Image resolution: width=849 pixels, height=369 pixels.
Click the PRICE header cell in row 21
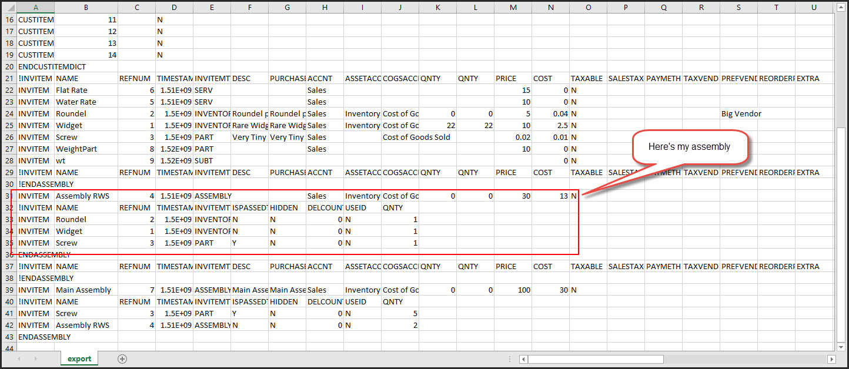[x=513, y=78]
